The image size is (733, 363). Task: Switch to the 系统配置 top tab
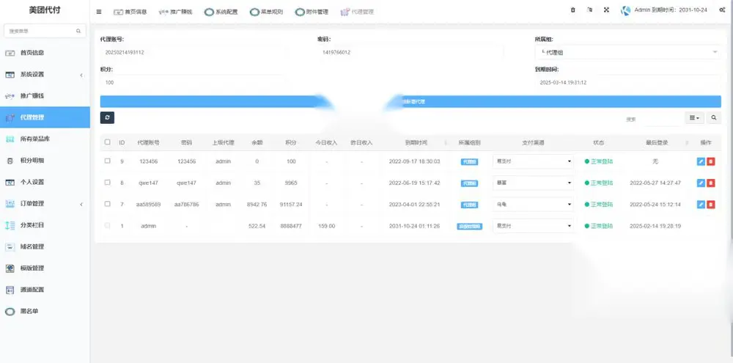click(x=221, y=12)
